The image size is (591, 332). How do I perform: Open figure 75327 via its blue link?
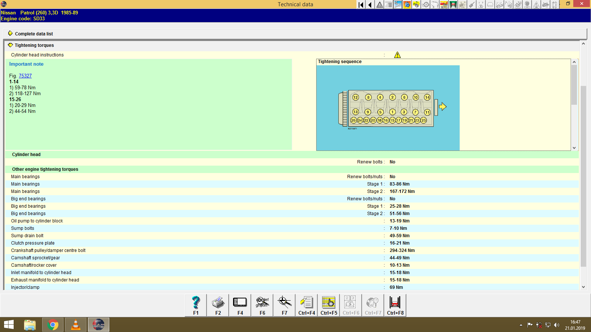(x=25, y=76)
